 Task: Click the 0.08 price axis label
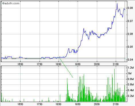[x=130, y=8]
